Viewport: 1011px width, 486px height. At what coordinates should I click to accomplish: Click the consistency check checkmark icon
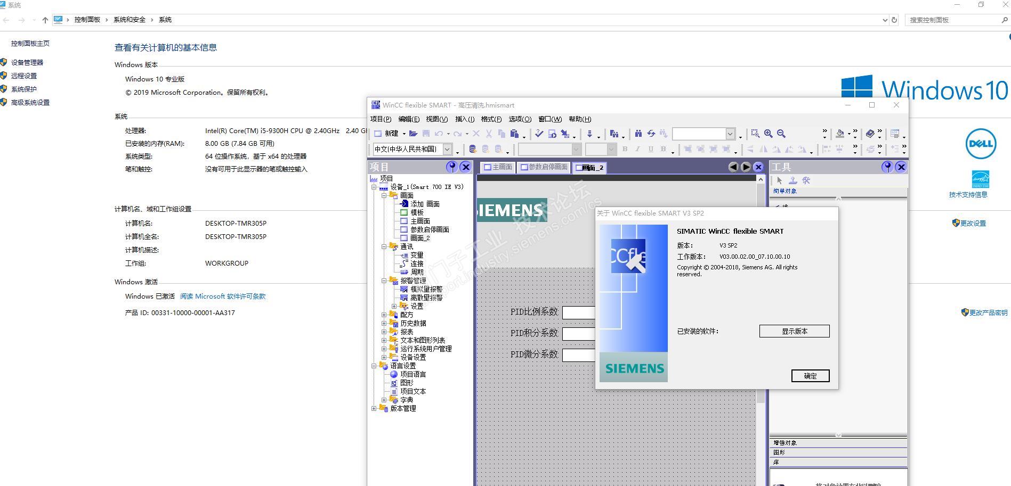coord(539,134)
